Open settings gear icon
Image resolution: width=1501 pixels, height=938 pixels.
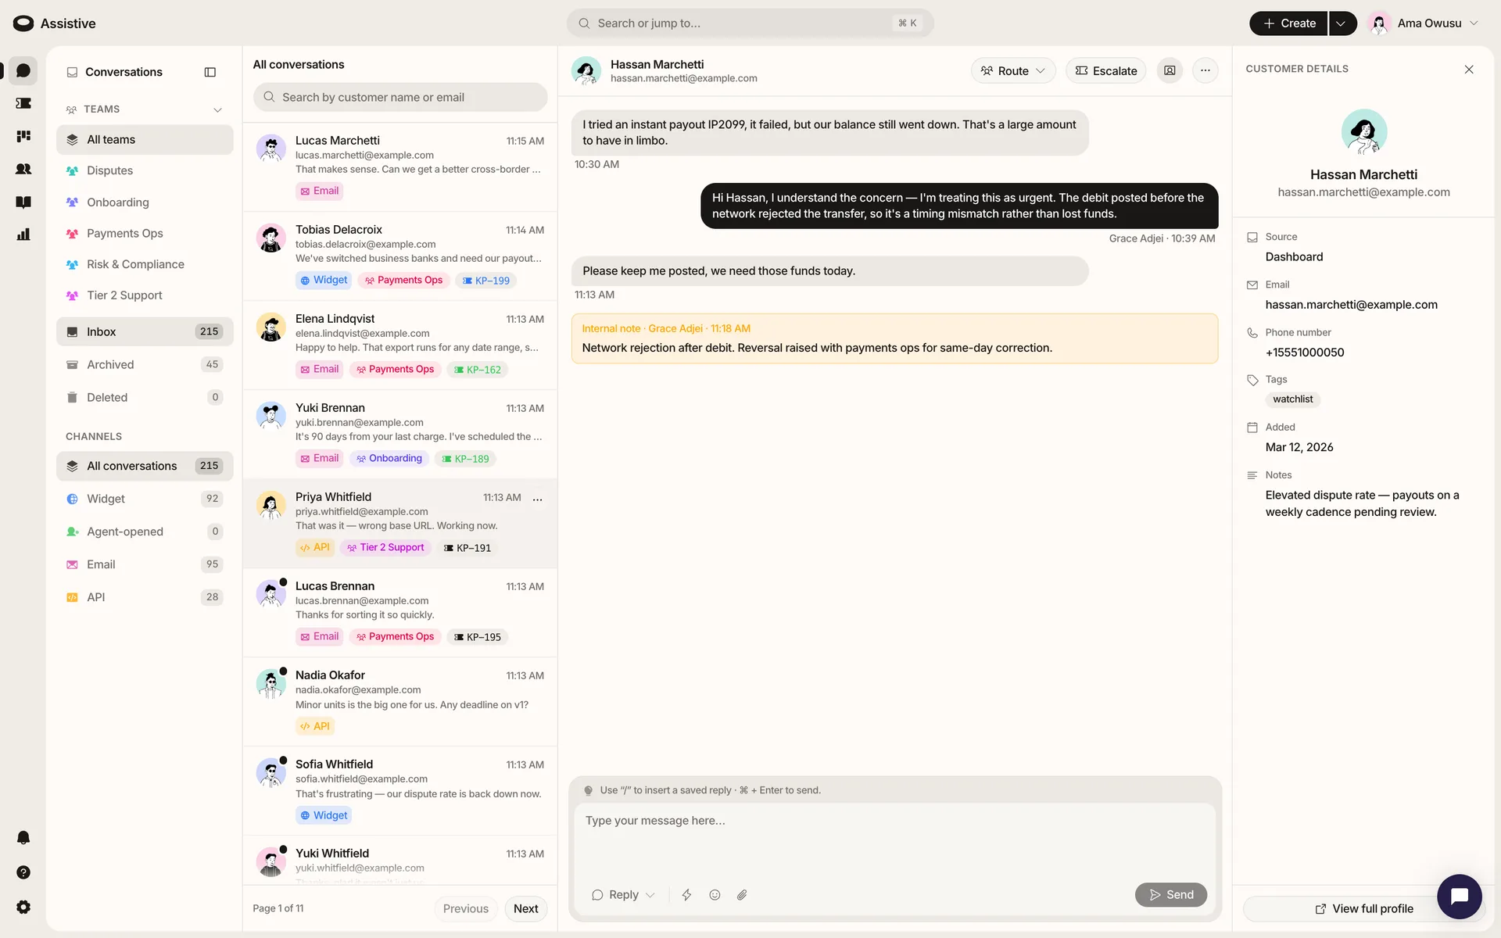tap(23, 907)
